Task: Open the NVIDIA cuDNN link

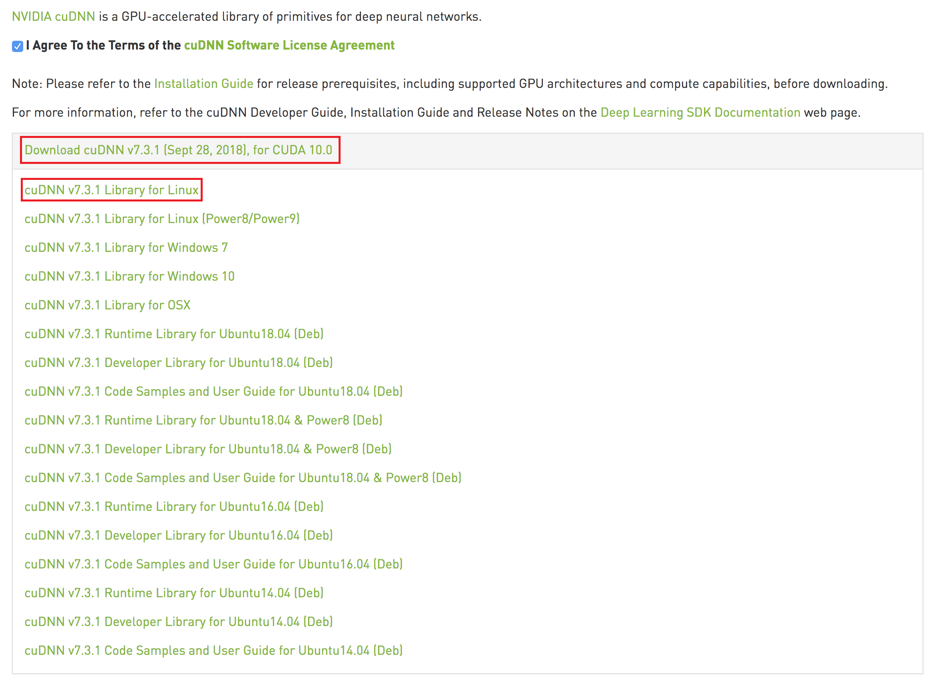Action: (53, 17)
